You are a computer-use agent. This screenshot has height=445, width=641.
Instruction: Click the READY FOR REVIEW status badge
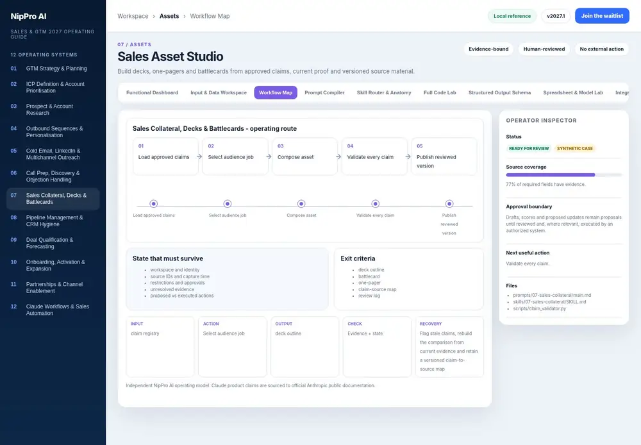tap(529, 149)
